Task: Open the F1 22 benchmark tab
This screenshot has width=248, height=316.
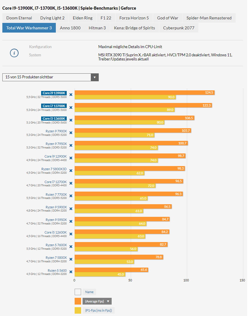Action: 106,18
